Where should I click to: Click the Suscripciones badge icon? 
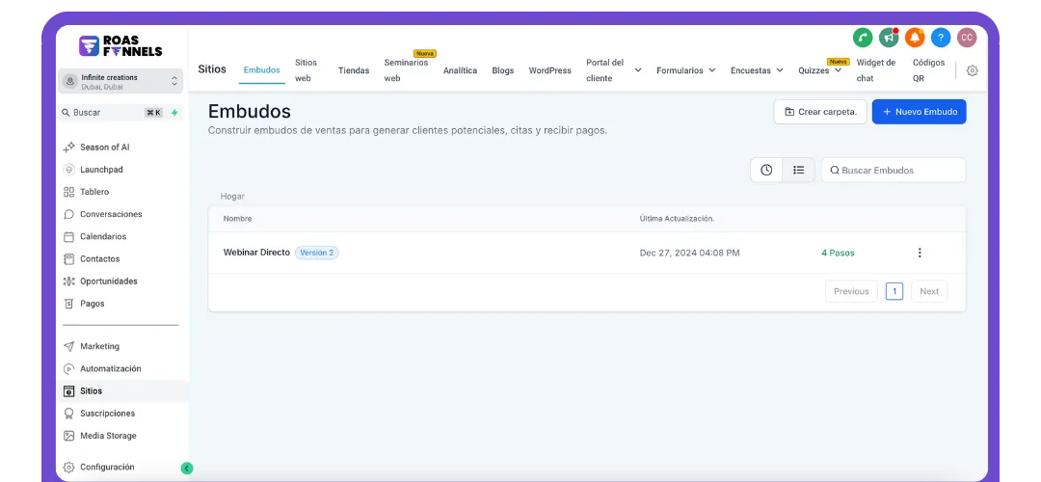point(69,414)
